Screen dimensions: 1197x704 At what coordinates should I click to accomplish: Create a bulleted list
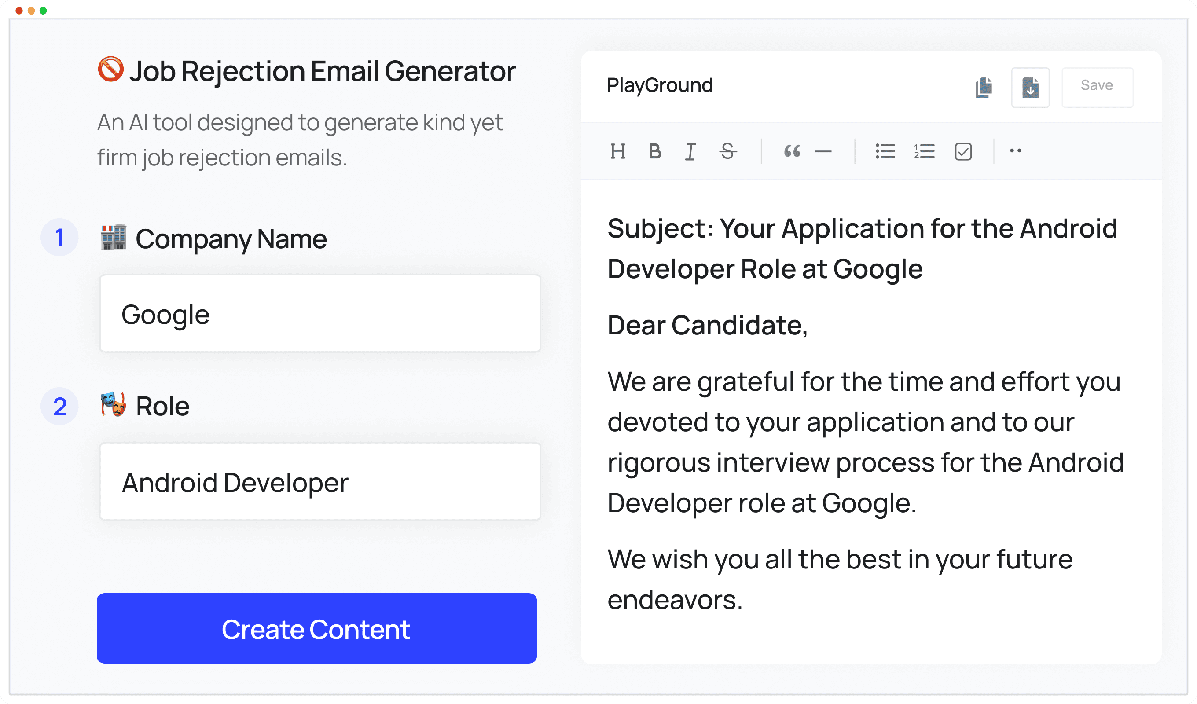(885, 151)
